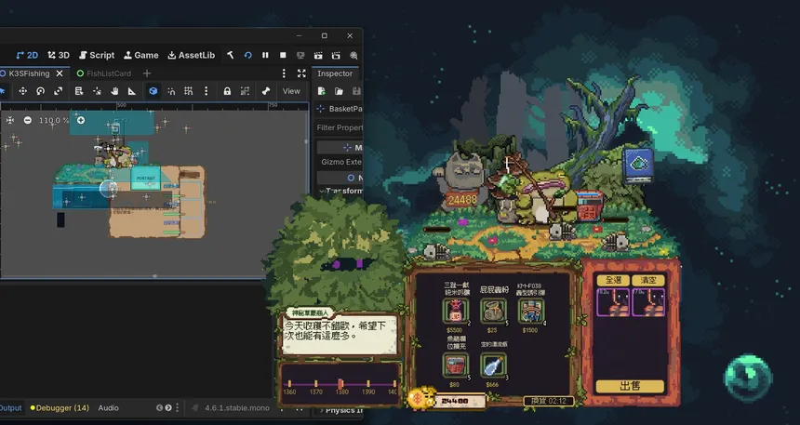800x425 pixels.
Task: Select the $25 bag item
Action: tap(493, 311)
